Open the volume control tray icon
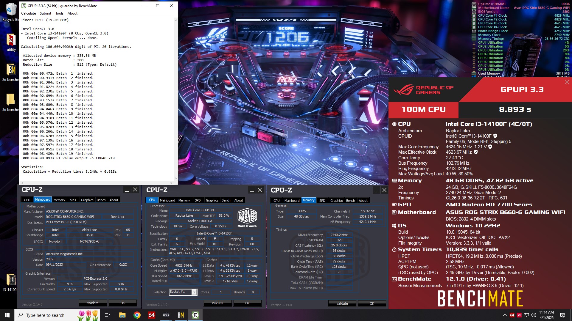The image size is (572, 321). [x=534, y=315]
